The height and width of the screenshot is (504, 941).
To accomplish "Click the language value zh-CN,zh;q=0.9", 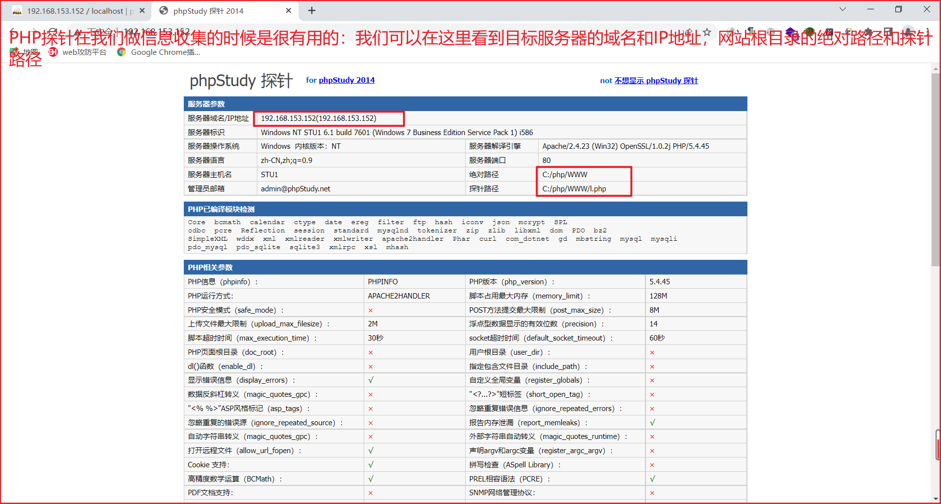I will (286, 160).
